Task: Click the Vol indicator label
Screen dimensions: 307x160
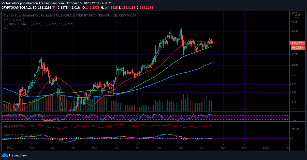Action: tap(6, 28)
